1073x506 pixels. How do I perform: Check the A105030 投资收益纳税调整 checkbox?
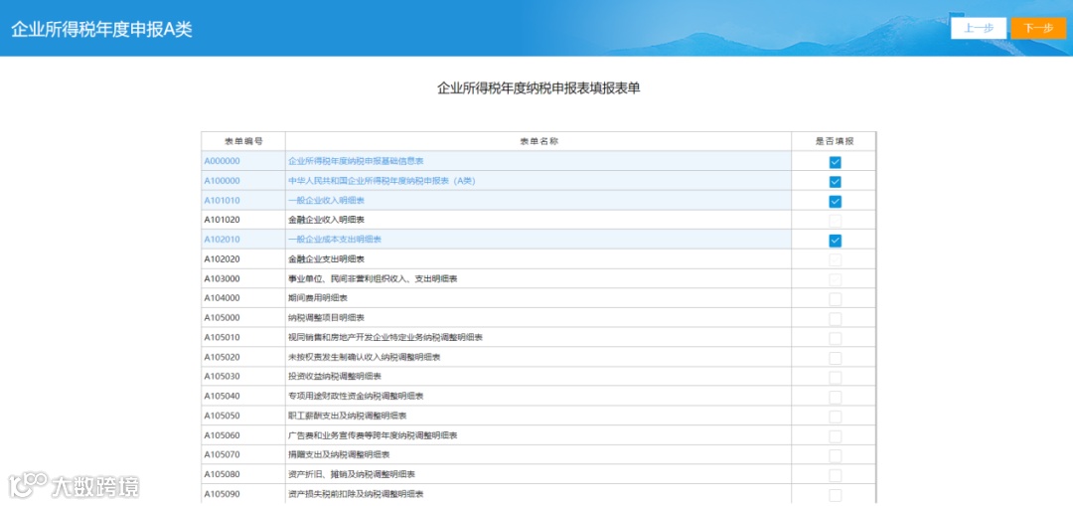(x=835, y=378)
